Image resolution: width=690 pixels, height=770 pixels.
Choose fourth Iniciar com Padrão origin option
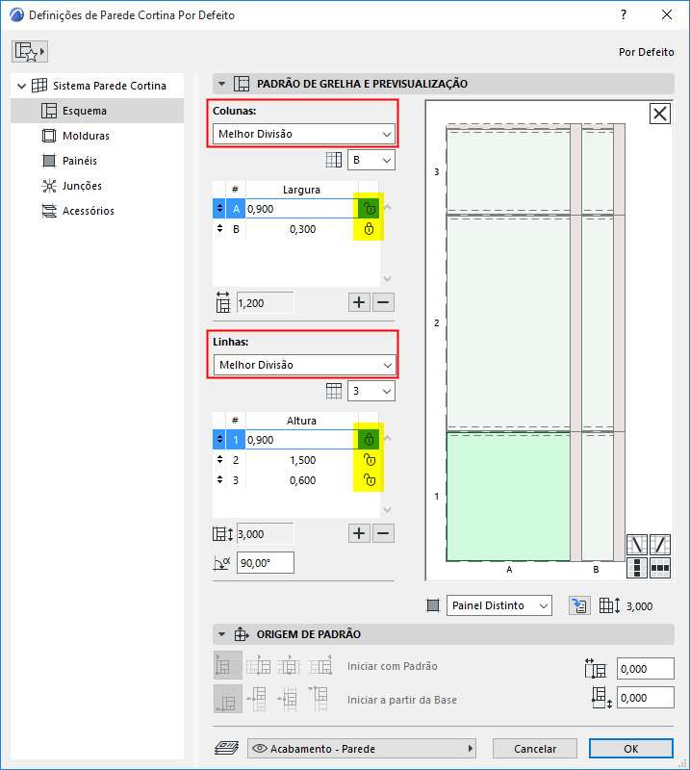(x=320, y=665)
